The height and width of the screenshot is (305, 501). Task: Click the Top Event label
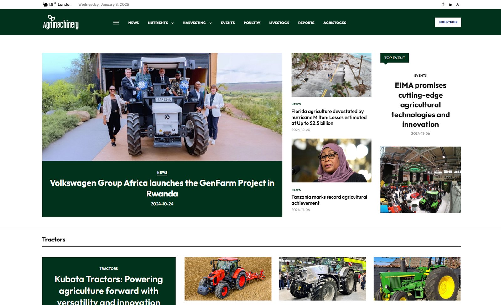coord(395,58)
